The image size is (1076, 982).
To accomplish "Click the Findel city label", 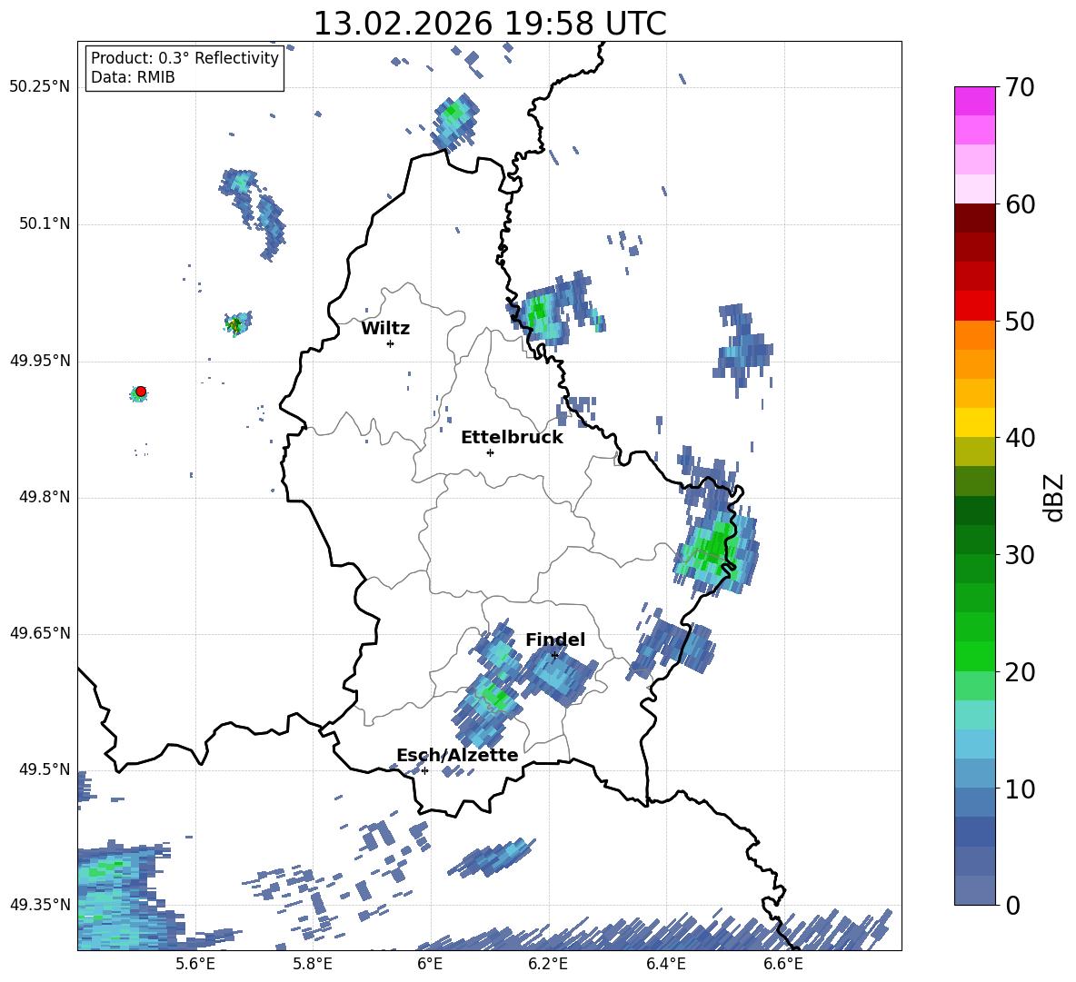I will [555, 640].
